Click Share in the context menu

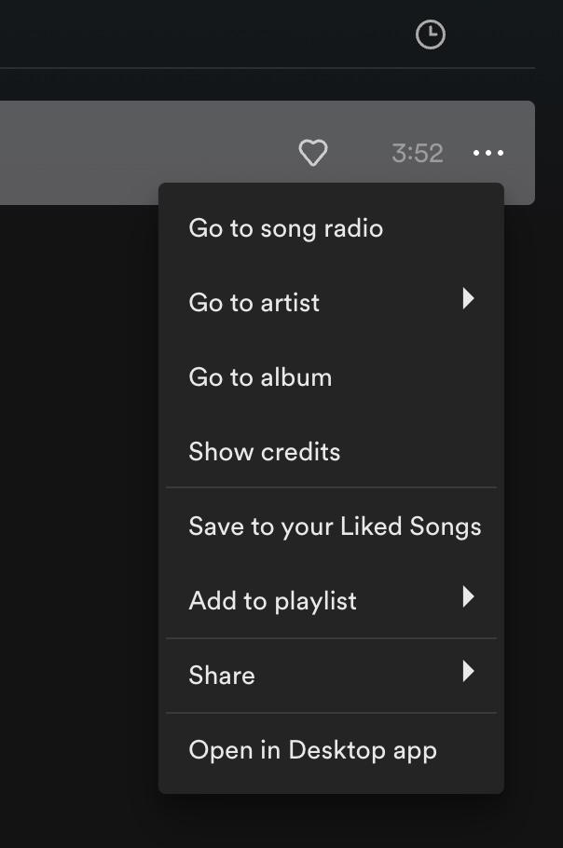[222, 676]
